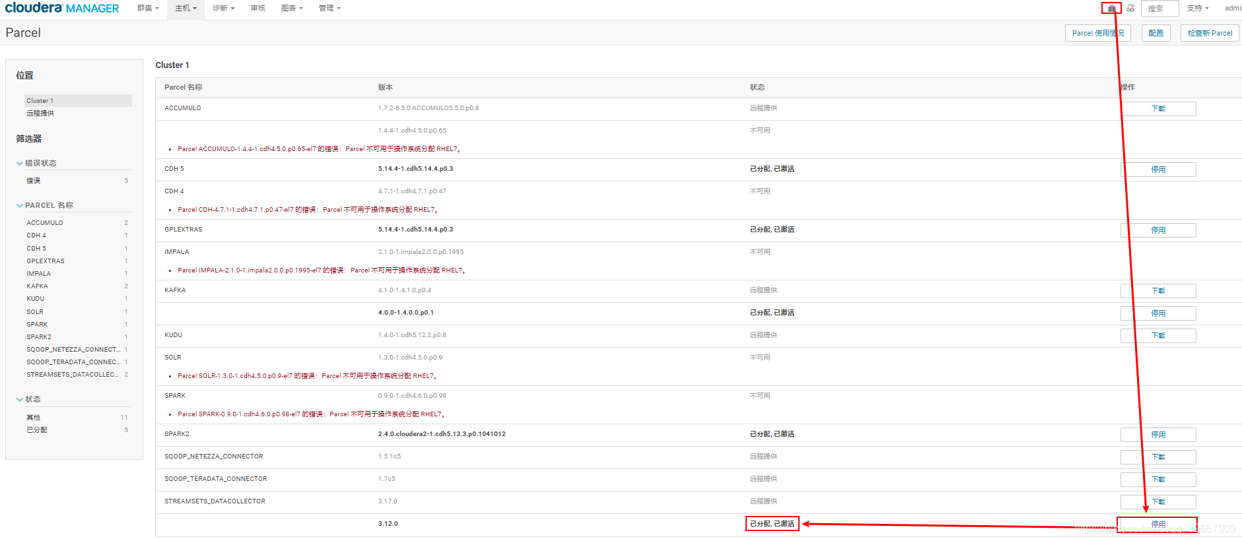Download the SQOOP_TERADATA_CONNECTOR parcel
The height and width of the screenshot is (541, 1242).
coord(1158,480)
